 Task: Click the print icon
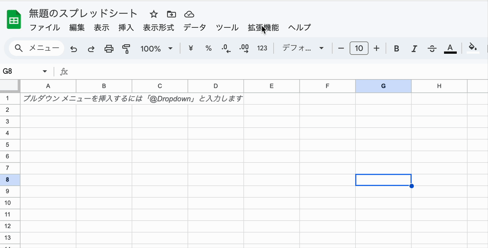pyautogui.click(x=109, y=48)
